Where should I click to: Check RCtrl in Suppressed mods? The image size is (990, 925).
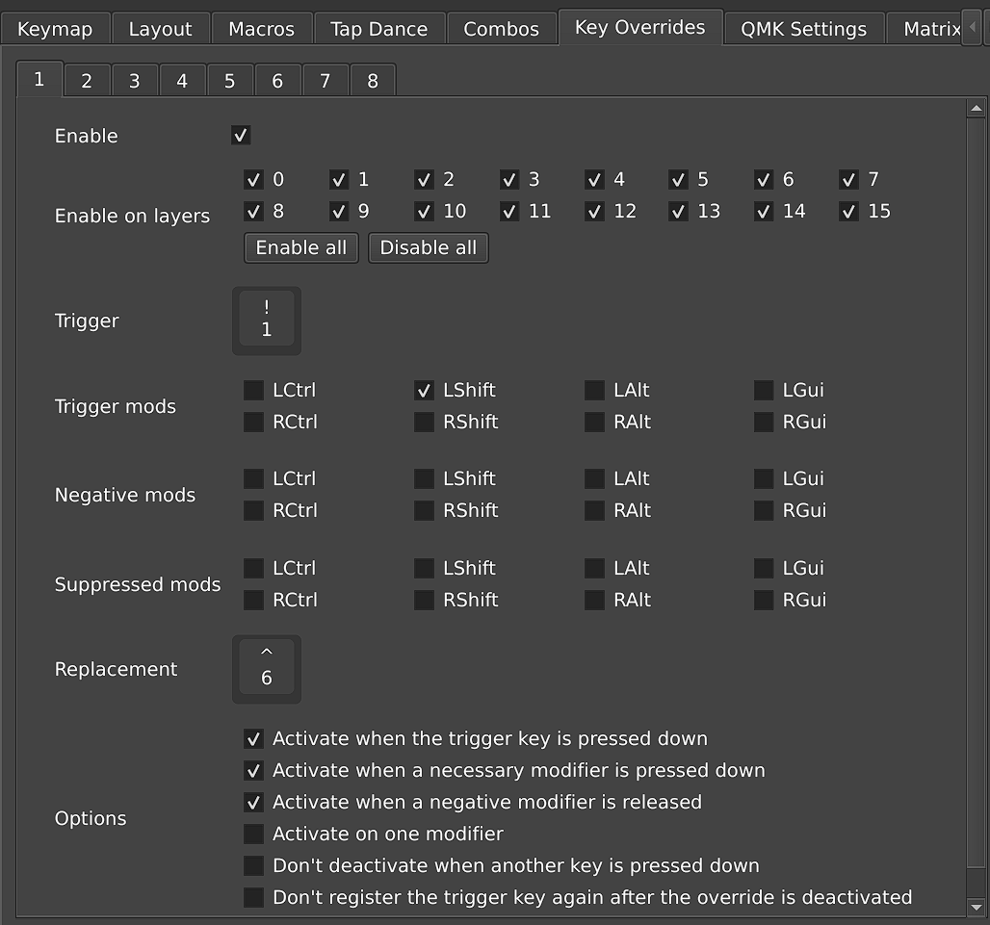254,600
